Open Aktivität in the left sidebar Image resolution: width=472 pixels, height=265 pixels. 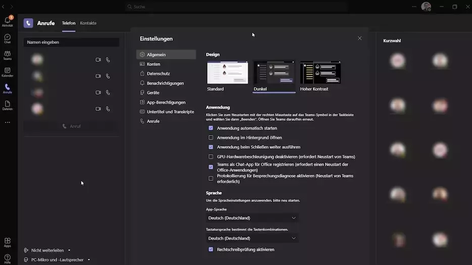click(x=7, y=21)
